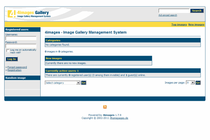Go to the New images page
Image resolution: width=210 pixels, height=140 pixels.
pyautogui.click(x=196, y=24)
